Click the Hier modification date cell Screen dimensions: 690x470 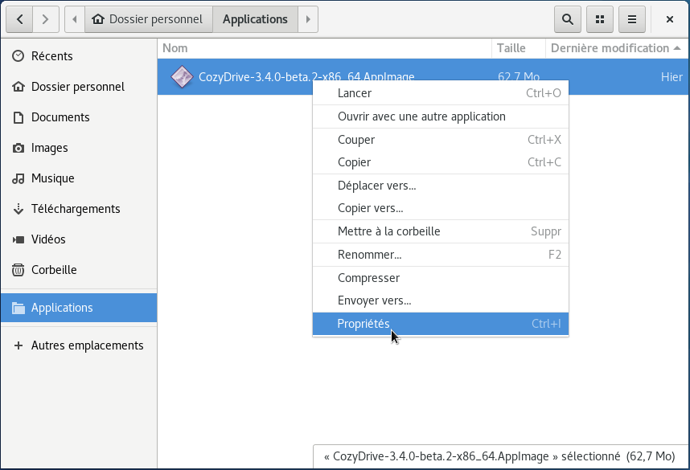coord(672,77)
